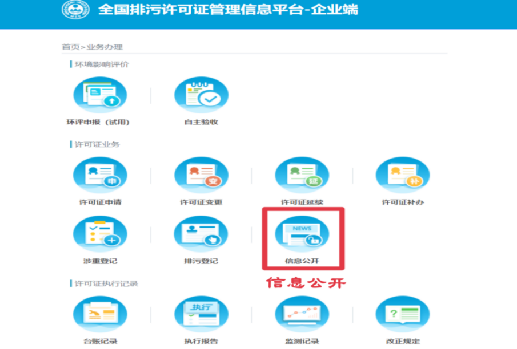Open the 监测记录 chart icon
The image size is (517, 349).
[302, 315]
